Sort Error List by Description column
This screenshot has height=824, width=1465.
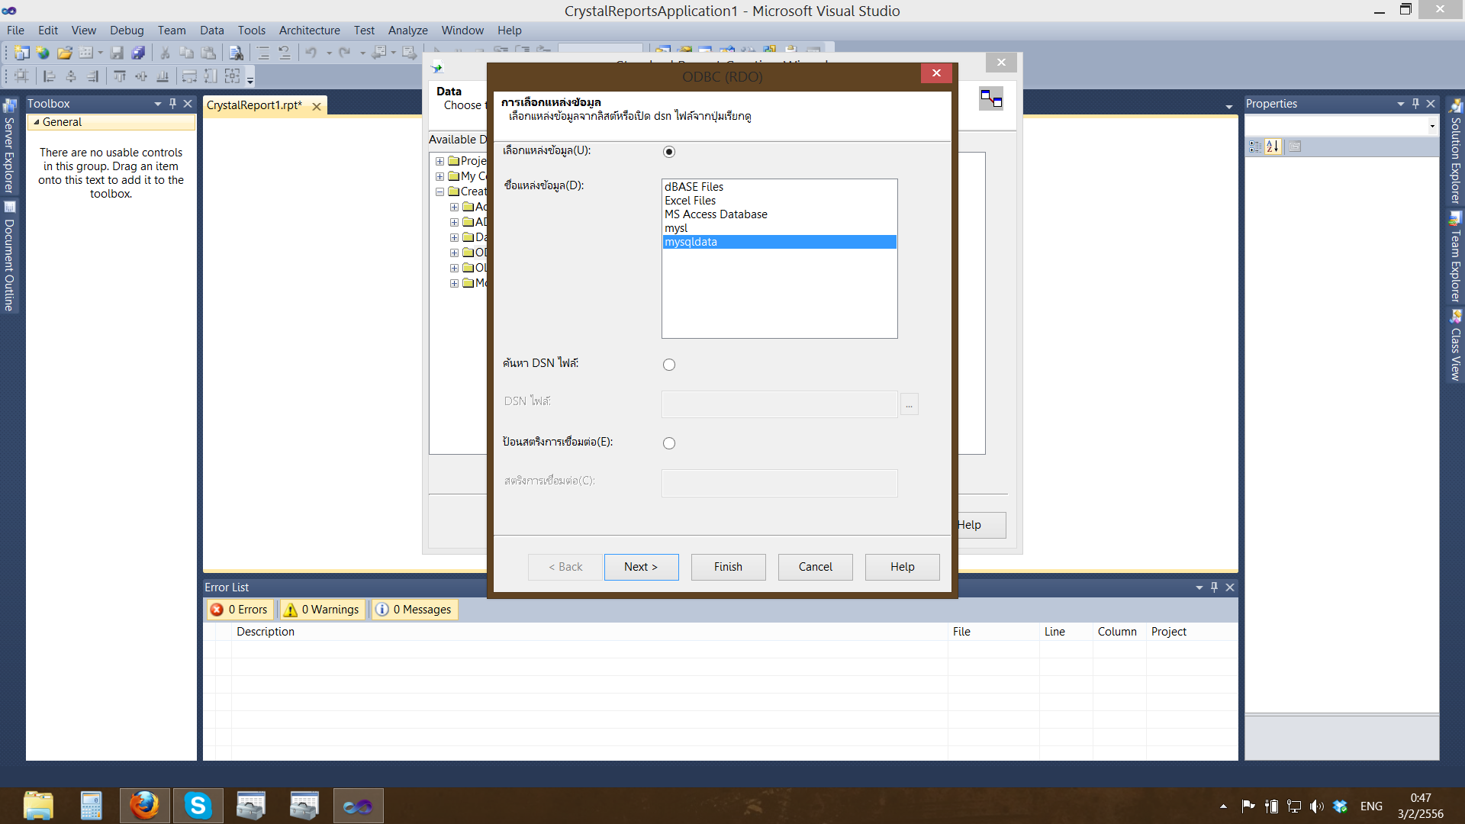tap(589, 632)
